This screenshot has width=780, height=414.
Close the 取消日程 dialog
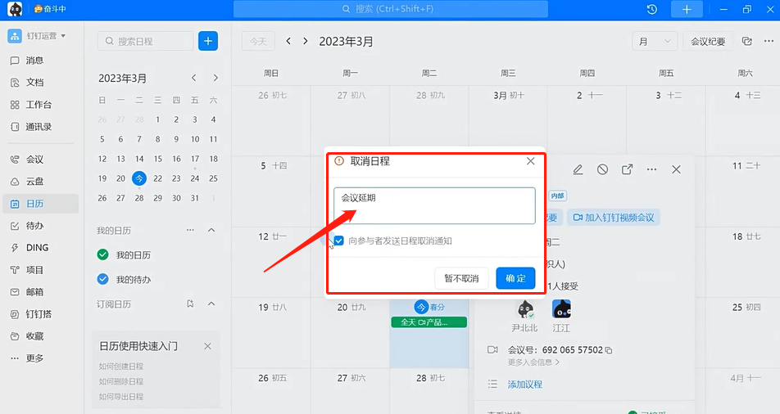[x=531, y=161]
